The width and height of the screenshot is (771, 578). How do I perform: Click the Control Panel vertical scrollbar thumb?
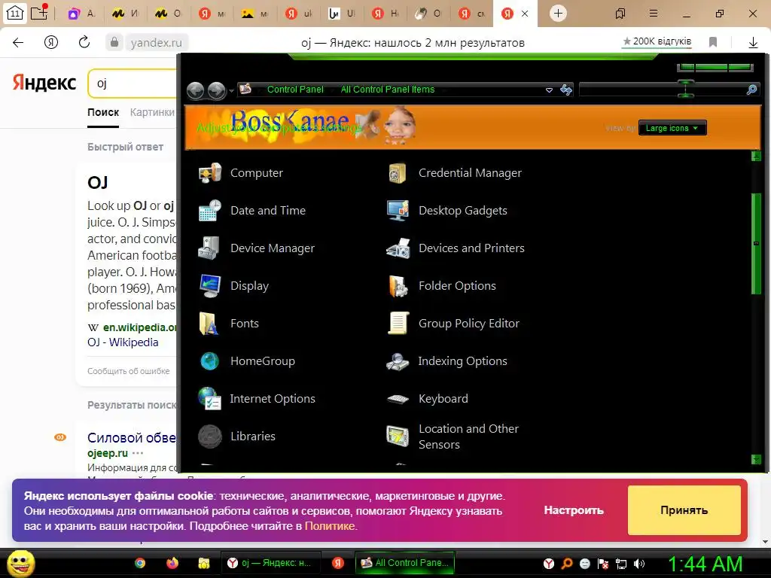click(x=756, y=243)
